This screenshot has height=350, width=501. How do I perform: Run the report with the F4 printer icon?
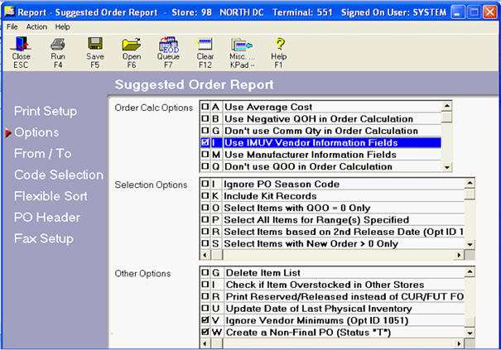(58, 50)
